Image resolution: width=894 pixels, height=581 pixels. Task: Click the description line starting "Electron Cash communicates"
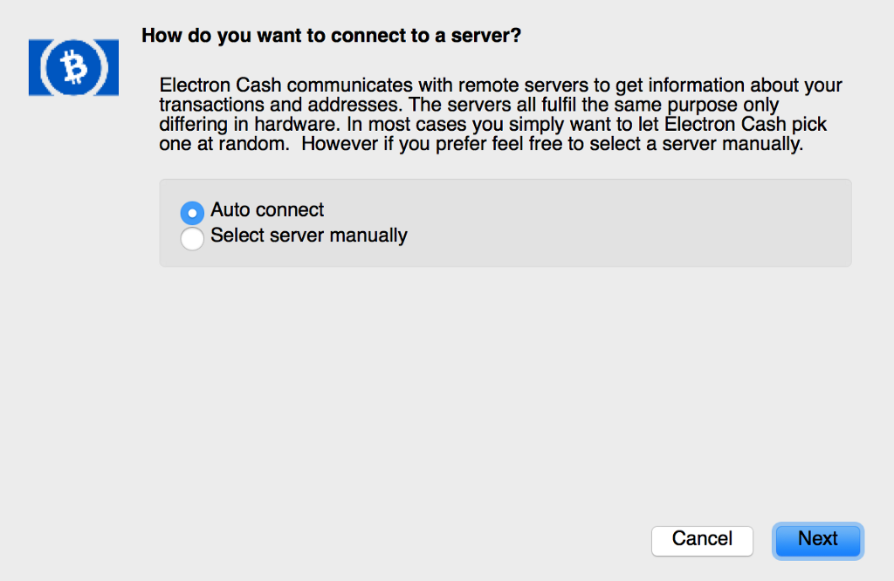[500, 85]
